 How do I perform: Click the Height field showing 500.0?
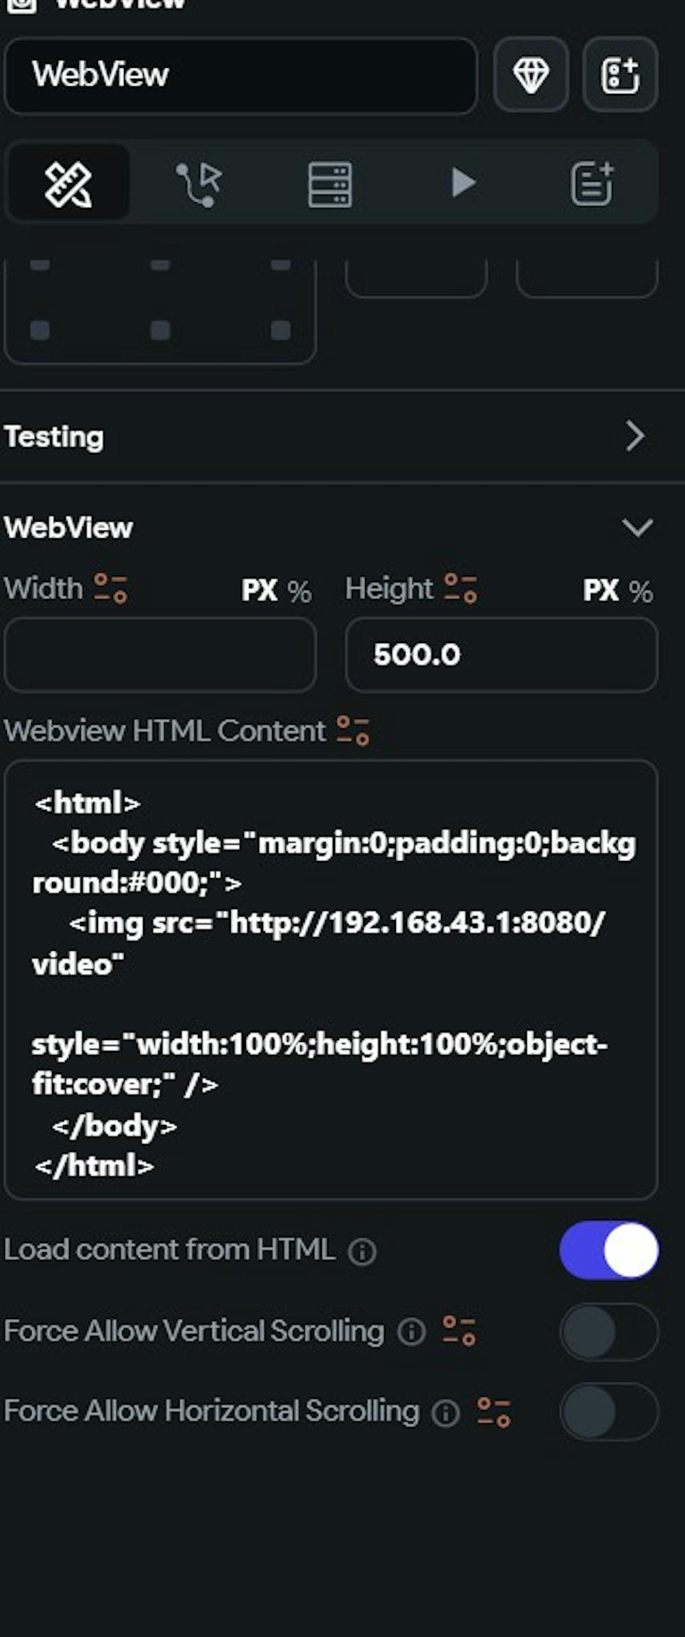pos(501,655)
